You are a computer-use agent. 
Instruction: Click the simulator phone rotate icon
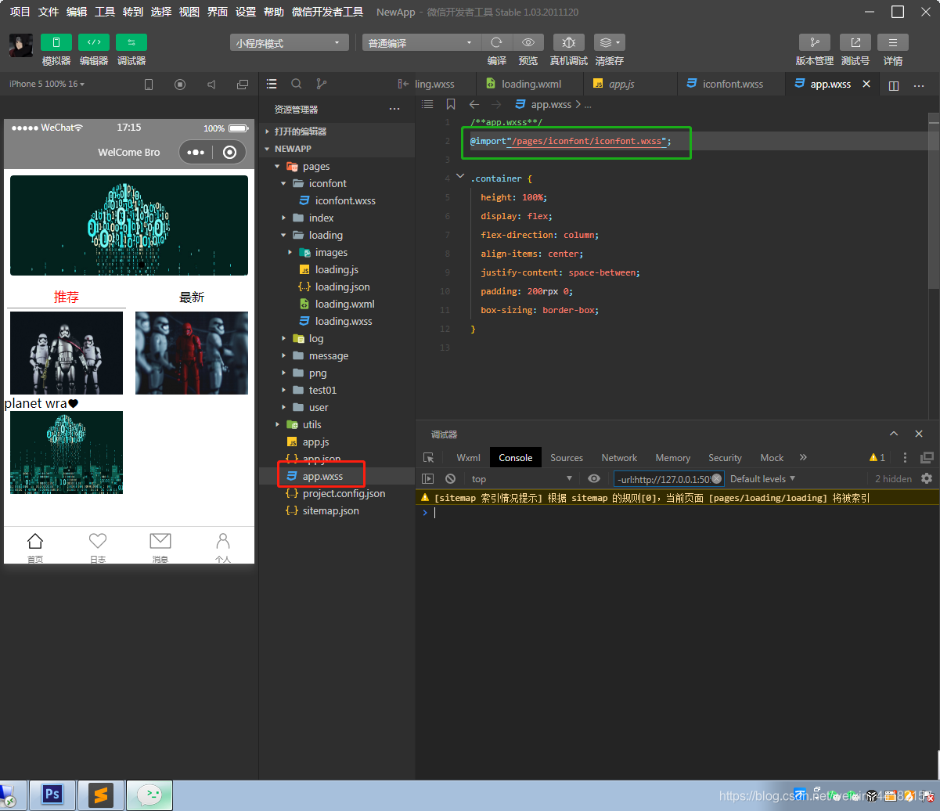coord(149,85)
